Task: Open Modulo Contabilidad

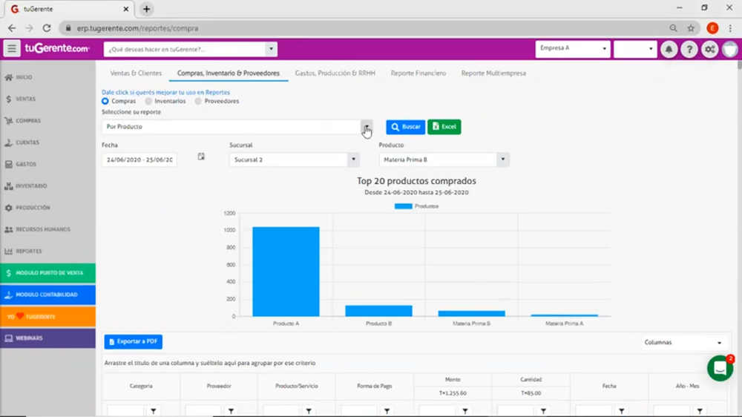Action: click(47, 295)
